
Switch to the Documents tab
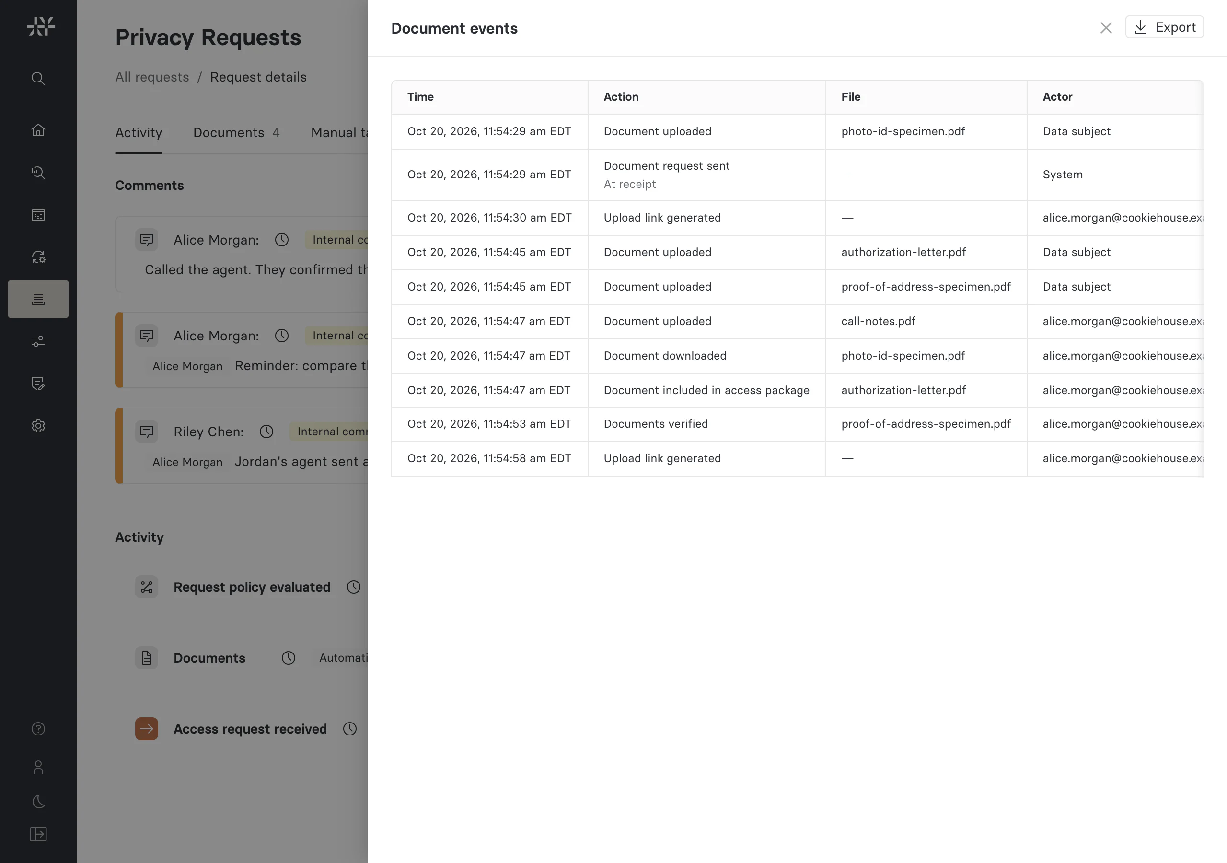236,133
